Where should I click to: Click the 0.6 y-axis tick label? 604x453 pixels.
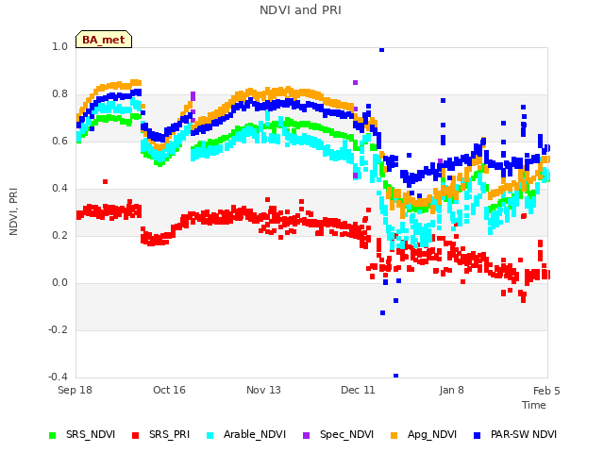click(x=59, y=141)
